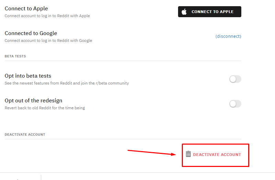This screenshot has width=275, height=180.
Task: Click the Connect to Apple button label
Action: pos(212,12)
